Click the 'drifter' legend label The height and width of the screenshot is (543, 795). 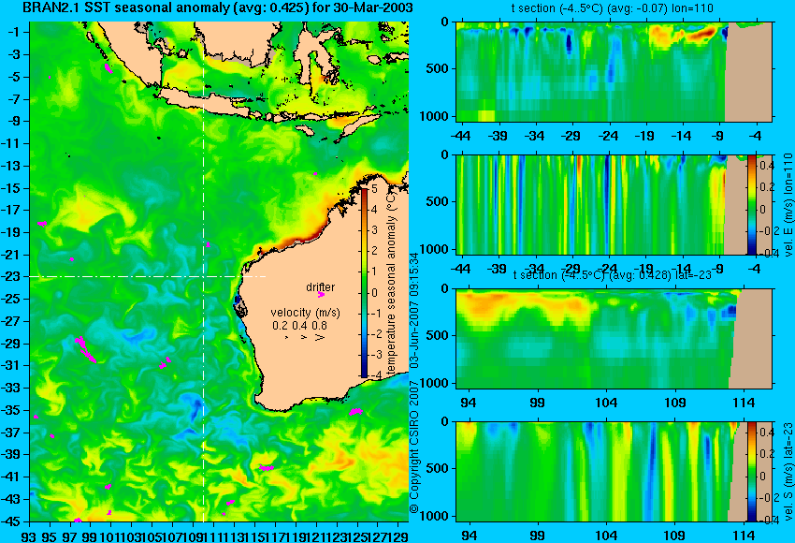(321, 286)
